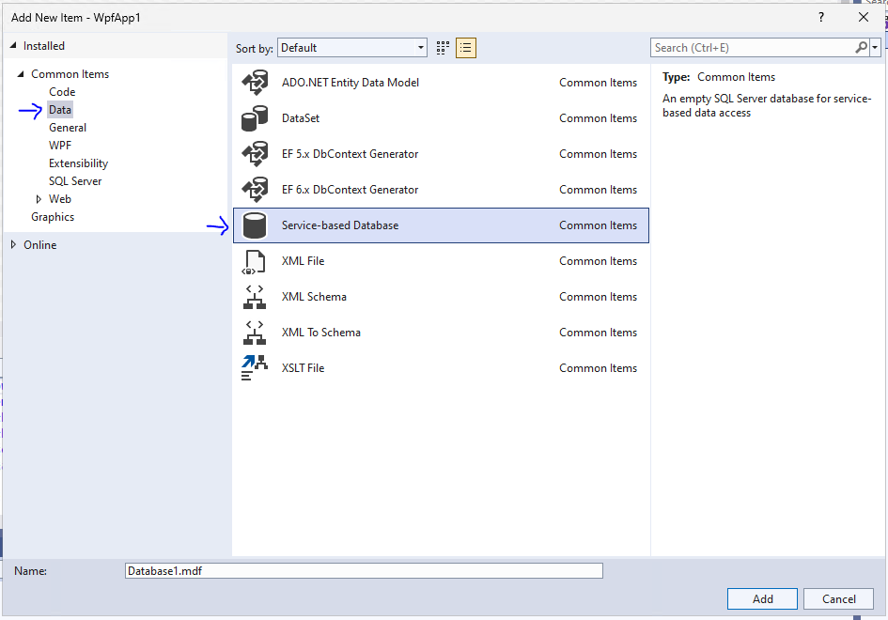888x620 pixels.
Task: Expand the Web tree node
Action: pos(39,199)
